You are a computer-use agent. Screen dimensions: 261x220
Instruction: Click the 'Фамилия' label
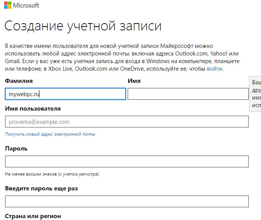pyautogui.click(x=19, y=81)
